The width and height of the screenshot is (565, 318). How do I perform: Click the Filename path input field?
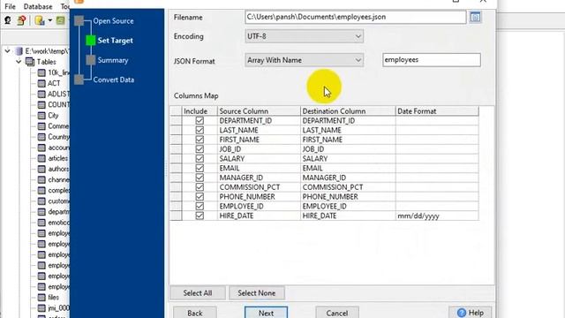point(355,17)
